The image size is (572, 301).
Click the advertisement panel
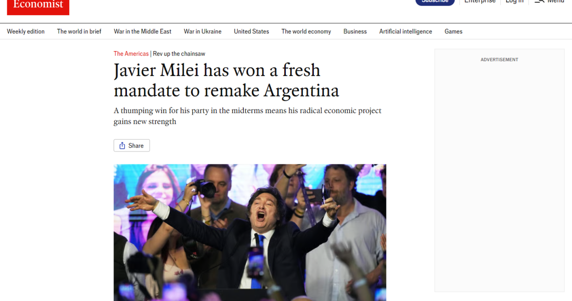pos(499,170)
